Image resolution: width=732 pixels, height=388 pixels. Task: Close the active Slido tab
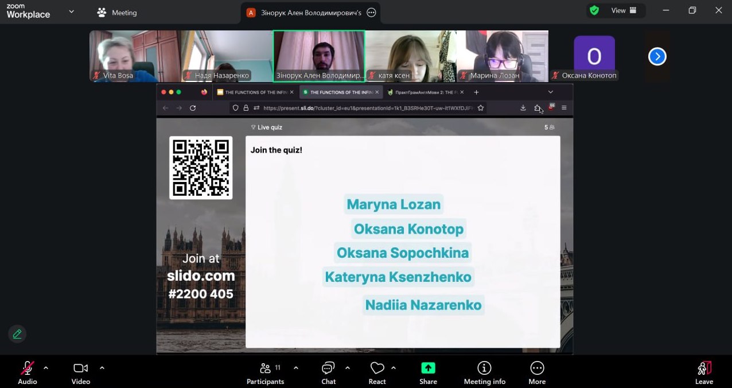(377, 92)
